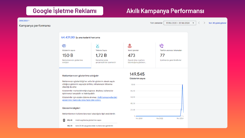The width and height of the screenshot is (245, 138).
Task: Open the date range dropdown 15 Nis 2020 – 20 Nis 2024
Action: [180, 23]
